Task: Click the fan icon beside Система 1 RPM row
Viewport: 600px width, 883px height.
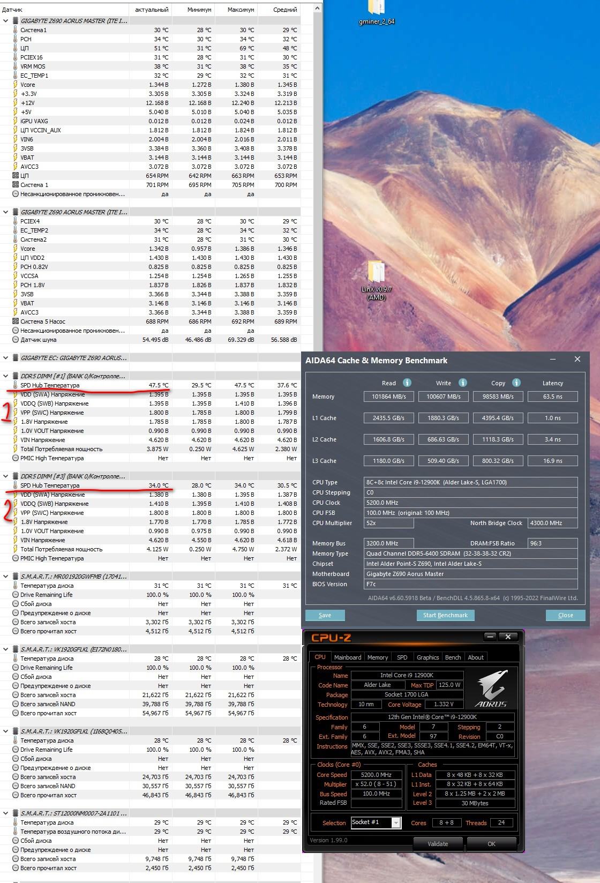Action: (x=15, y=185)
